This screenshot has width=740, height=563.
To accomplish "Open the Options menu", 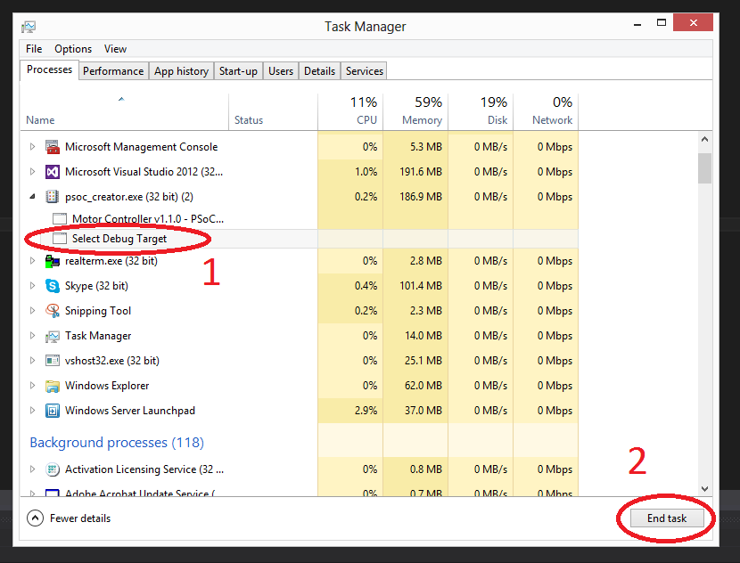I will pyautogui.click(x=72, y=49).
